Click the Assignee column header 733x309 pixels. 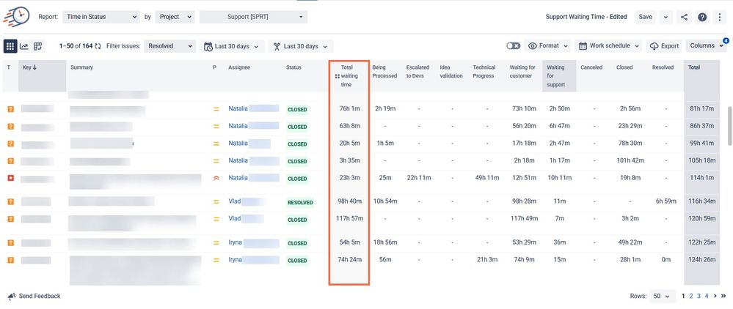(x=239, y=67)
